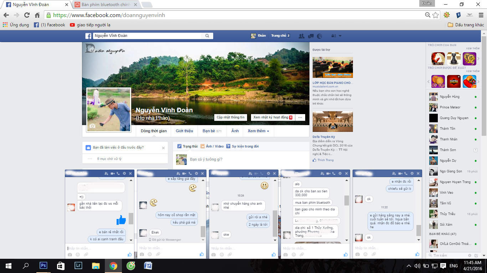Open Chrome hamburger menu

coord(480,15)
